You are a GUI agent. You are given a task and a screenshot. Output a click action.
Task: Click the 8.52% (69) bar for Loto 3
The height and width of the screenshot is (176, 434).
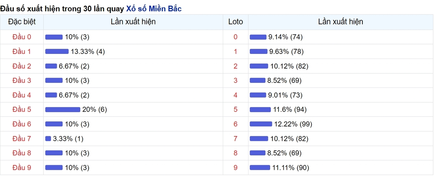coord(258,80)
